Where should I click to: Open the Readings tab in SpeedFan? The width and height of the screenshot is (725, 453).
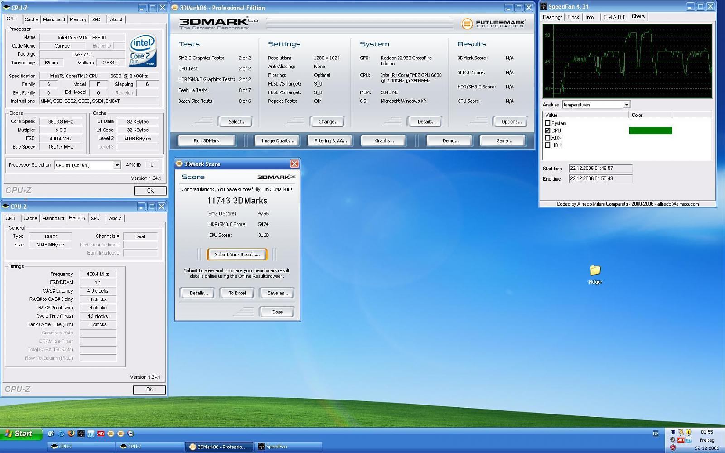pos(552,17)
